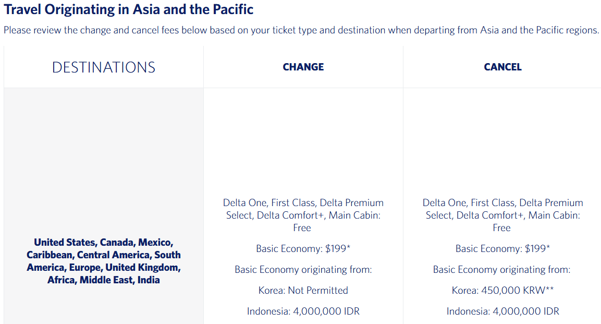
Task: Select the CHANGE column header
Action: (303, 67)
